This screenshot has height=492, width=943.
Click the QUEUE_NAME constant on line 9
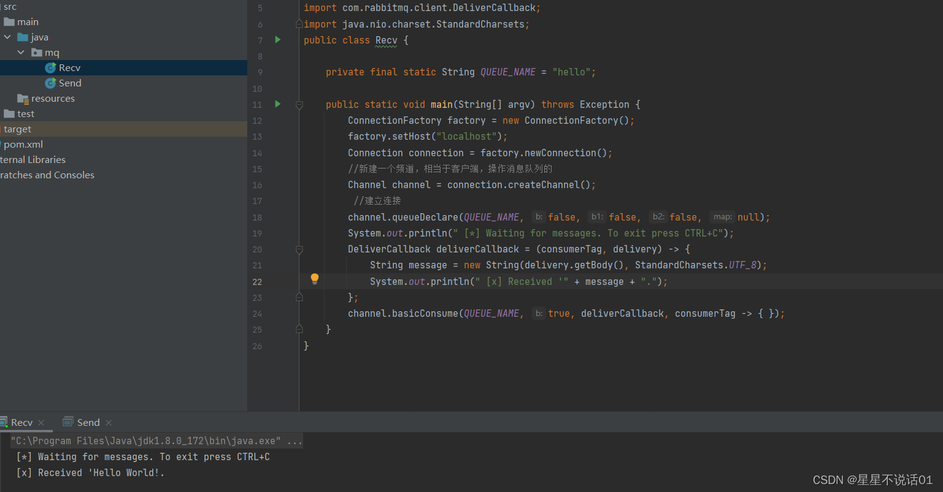[508, 72]
